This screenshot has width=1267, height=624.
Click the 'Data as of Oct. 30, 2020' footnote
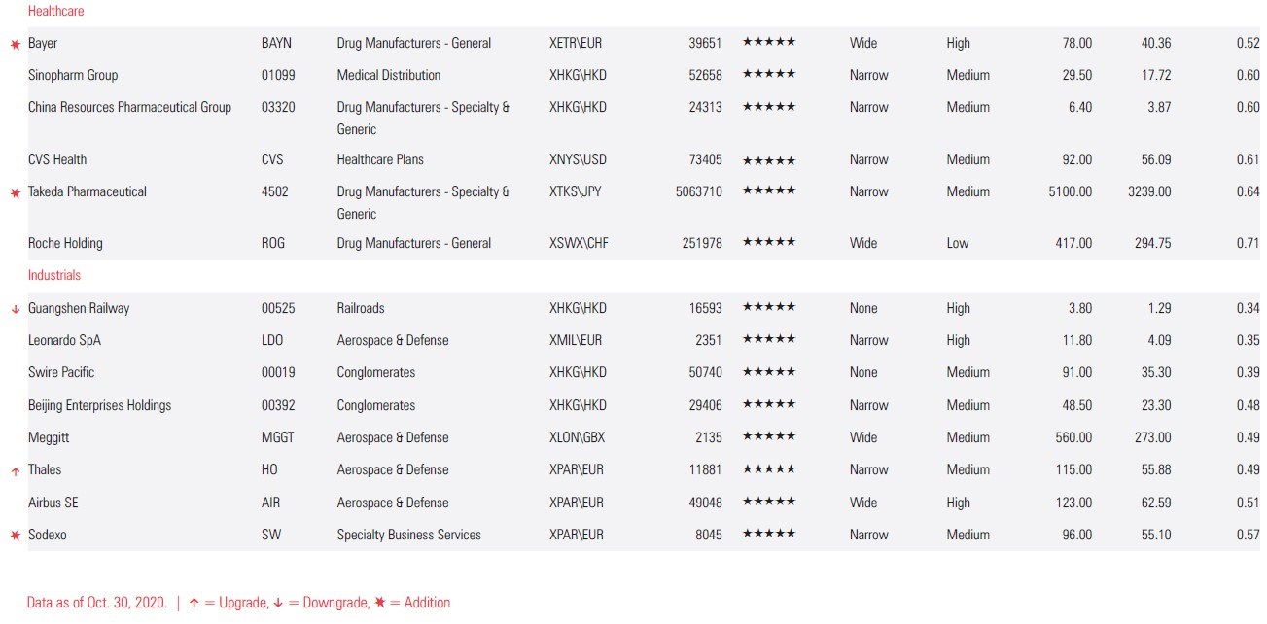(97, 603)
